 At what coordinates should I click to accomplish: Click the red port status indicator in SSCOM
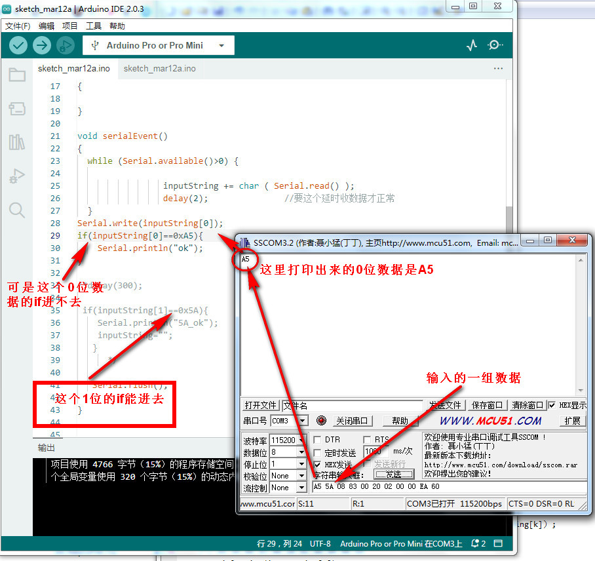tap(321, 421)
